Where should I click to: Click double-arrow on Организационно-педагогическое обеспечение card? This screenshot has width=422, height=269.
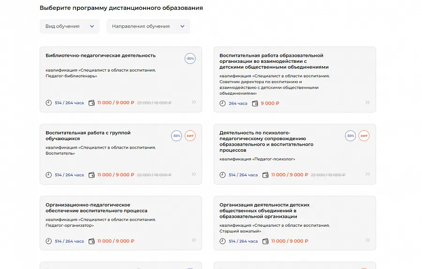coord(194,240)
